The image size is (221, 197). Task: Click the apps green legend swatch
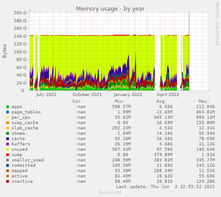tap(8, 107)
